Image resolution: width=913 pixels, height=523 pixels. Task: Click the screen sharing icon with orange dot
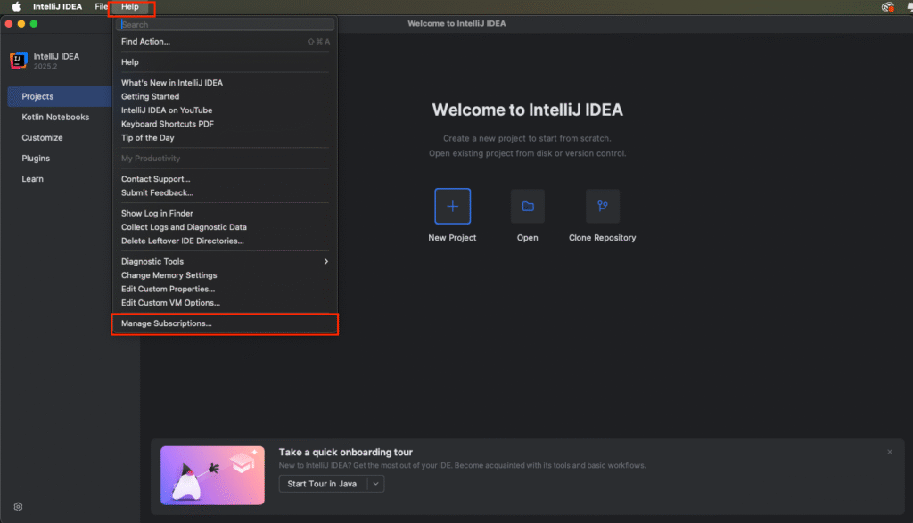tap(886, 6)
